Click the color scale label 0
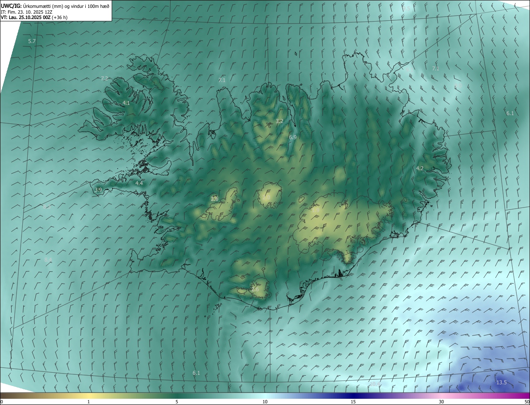The height and width of the screenshot is (405, 530). click(x=2, y=402)
